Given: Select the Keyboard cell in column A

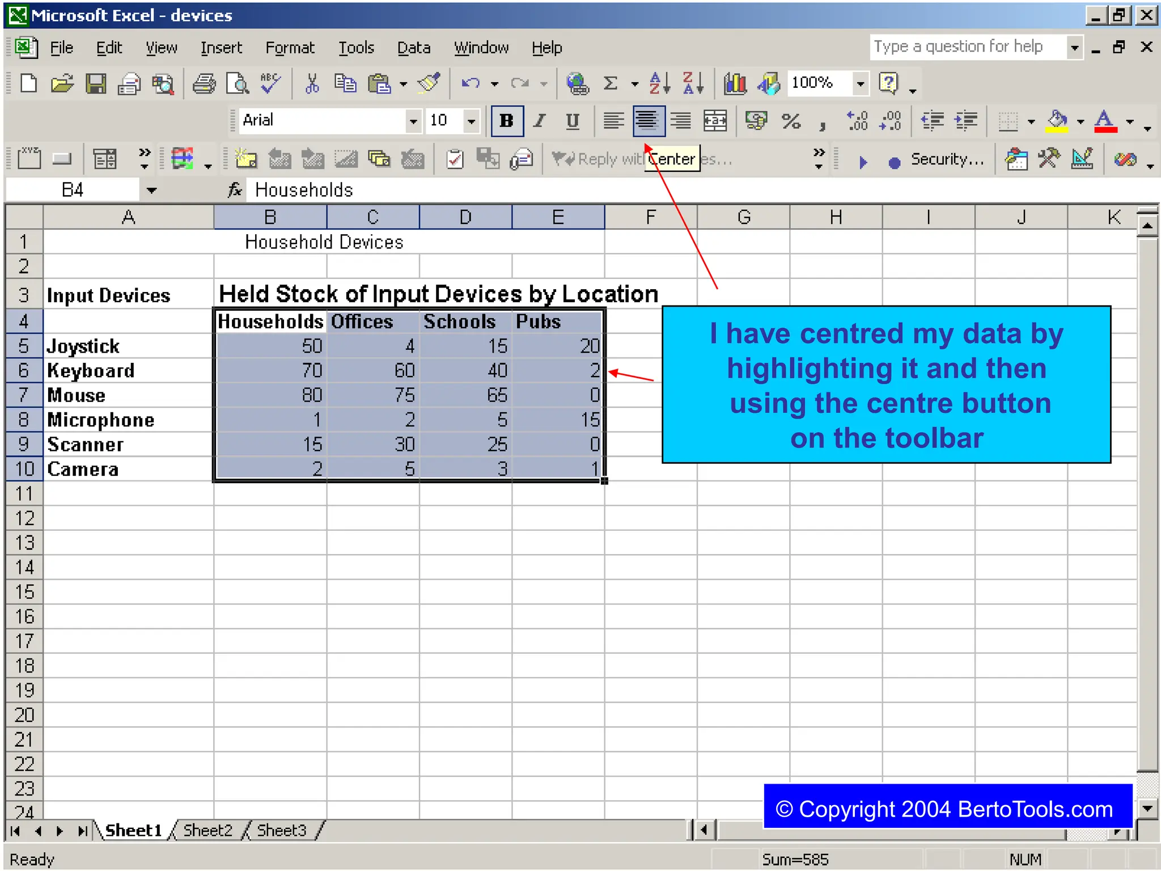Looking at the screenshot, I should pos(128,370).
